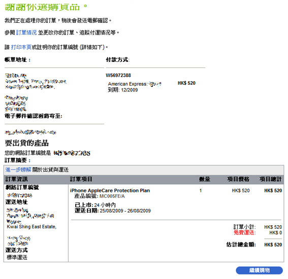Click the 訂單項目 column header

pyautogui.click(x=81, y=179)
